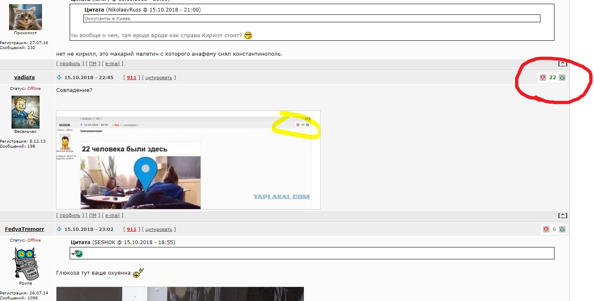Click the sunglasses smiley after the Кирилл question
Screen dimensions: 594x301
click(x=248, y=35)
